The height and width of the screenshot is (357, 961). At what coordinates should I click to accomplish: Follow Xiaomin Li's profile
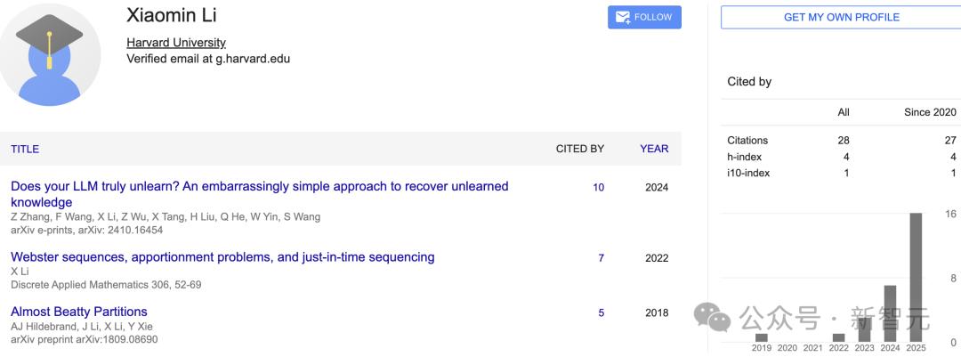(644, 18)
